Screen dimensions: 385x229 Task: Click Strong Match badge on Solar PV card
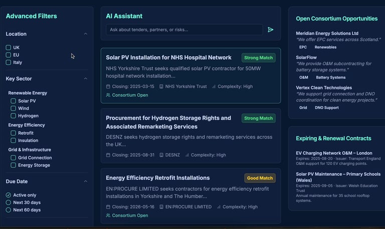point(258,58)
